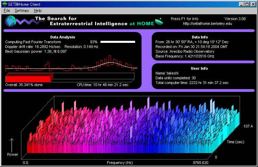
Task: Click 'Recorded on: Fri Jan 30' line
Action: (x=191, y=47)
